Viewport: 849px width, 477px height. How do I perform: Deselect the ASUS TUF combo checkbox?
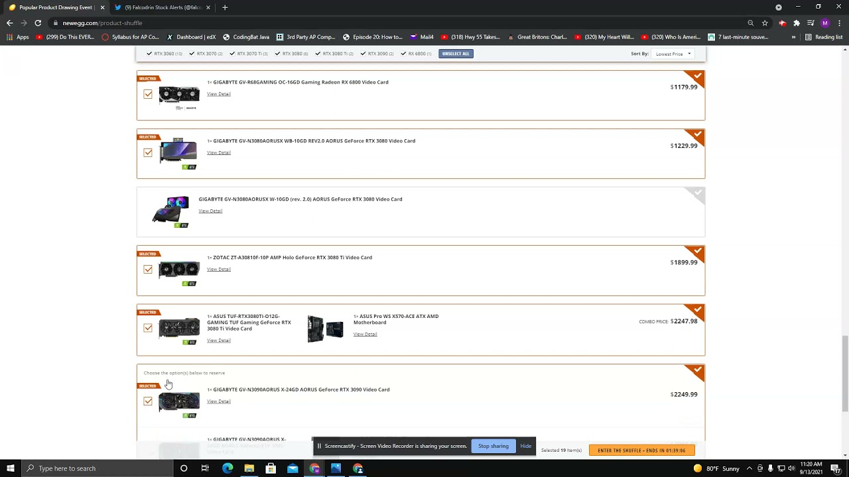pyautogui.click(x=148, y=328)
